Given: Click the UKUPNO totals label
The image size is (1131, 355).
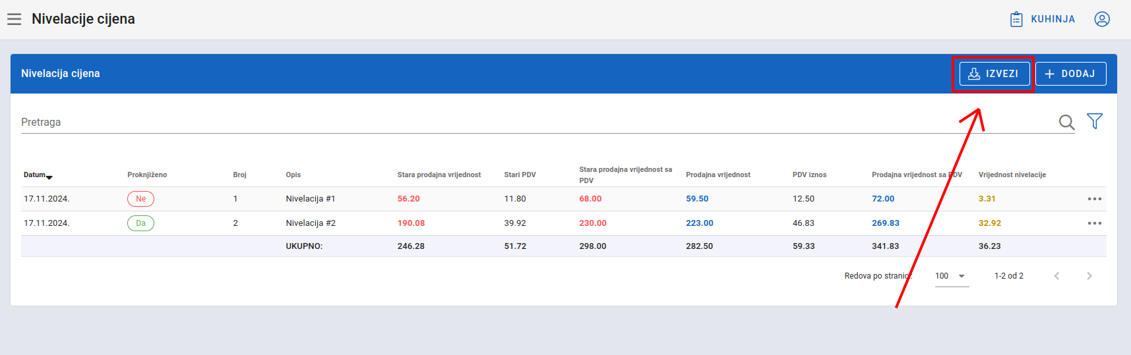Looking at the screenshot, I should (x=304, y=246).
